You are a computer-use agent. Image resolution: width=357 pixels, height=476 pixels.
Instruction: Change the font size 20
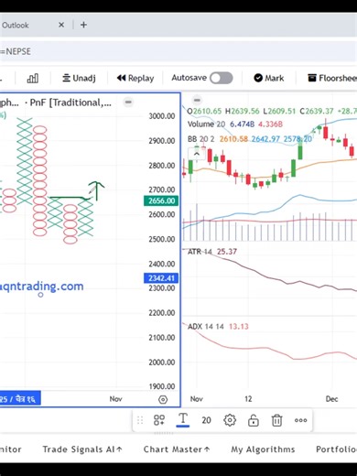[x=206, y=420]
